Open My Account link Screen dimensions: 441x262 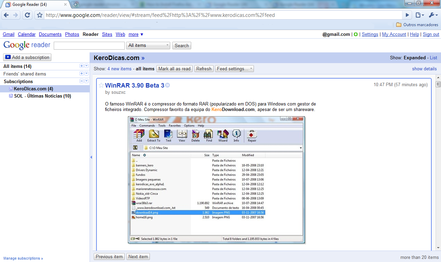[394, 34]
